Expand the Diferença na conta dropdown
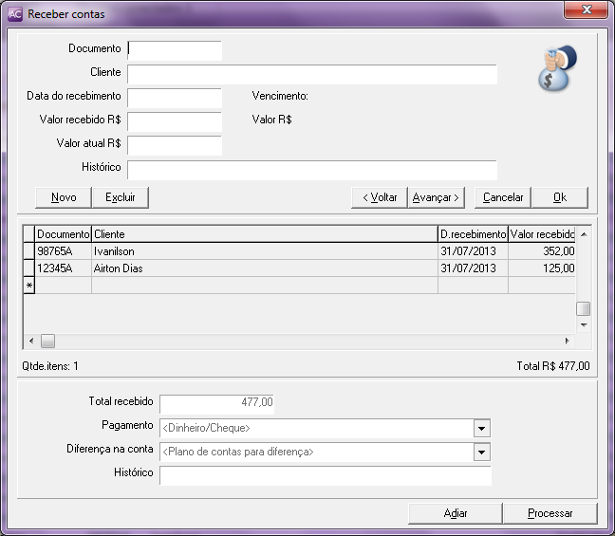 tap(482, 453)
